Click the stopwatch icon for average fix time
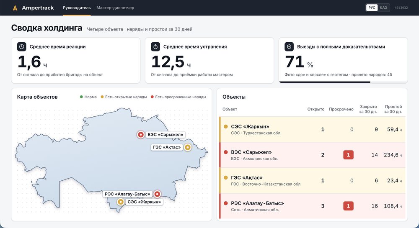Viewport: 419px width, 228px height. pos(155,47)
